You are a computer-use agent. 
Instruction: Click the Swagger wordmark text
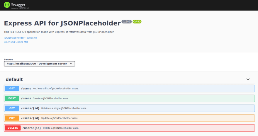tap(18, 5)
